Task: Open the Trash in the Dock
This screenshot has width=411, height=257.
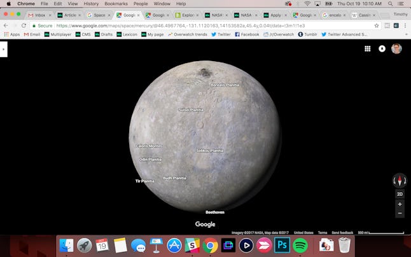Action: point(344,245)
